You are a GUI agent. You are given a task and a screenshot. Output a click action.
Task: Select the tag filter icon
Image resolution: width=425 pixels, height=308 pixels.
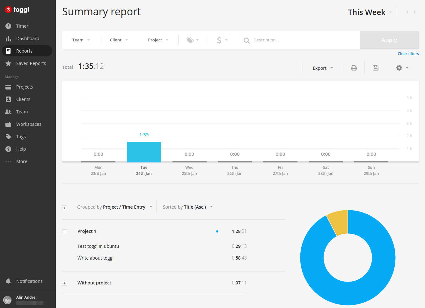(190, 40)
